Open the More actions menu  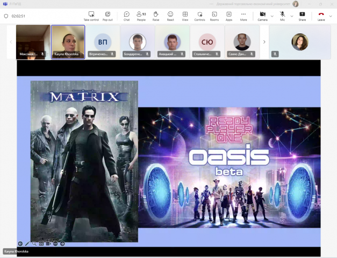243,16
